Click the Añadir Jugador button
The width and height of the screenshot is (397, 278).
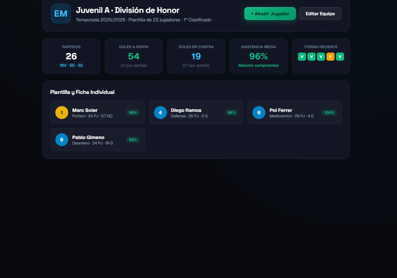tap(270, 14)
